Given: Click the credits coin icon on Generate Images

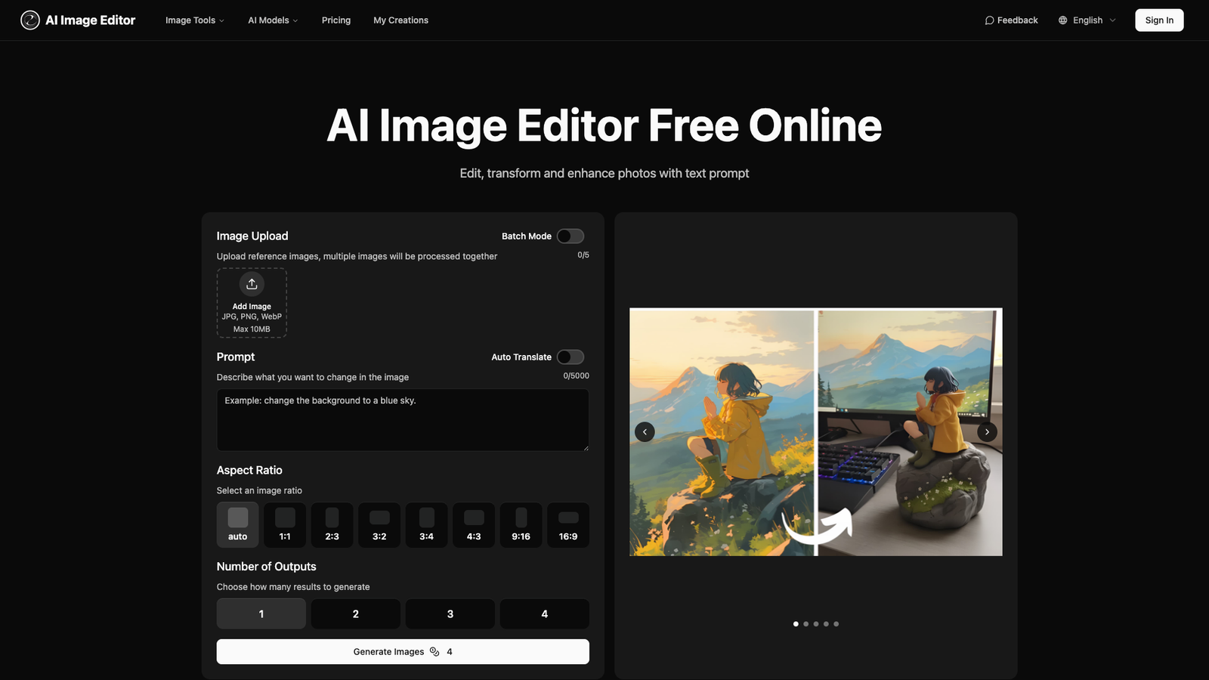Looking at the screenshot, I should 434,651.
